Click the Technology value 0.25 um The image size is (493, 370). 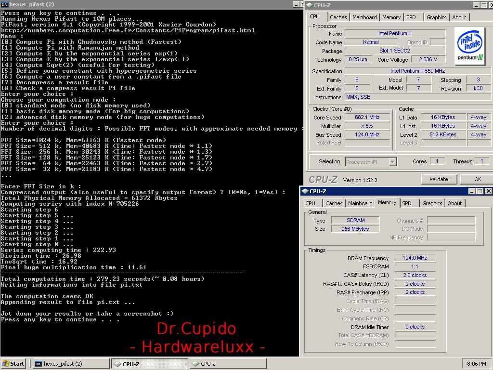pyautogui.click(x=358, y=59)
